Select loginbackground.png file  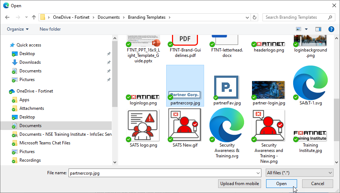pos(310,46)
